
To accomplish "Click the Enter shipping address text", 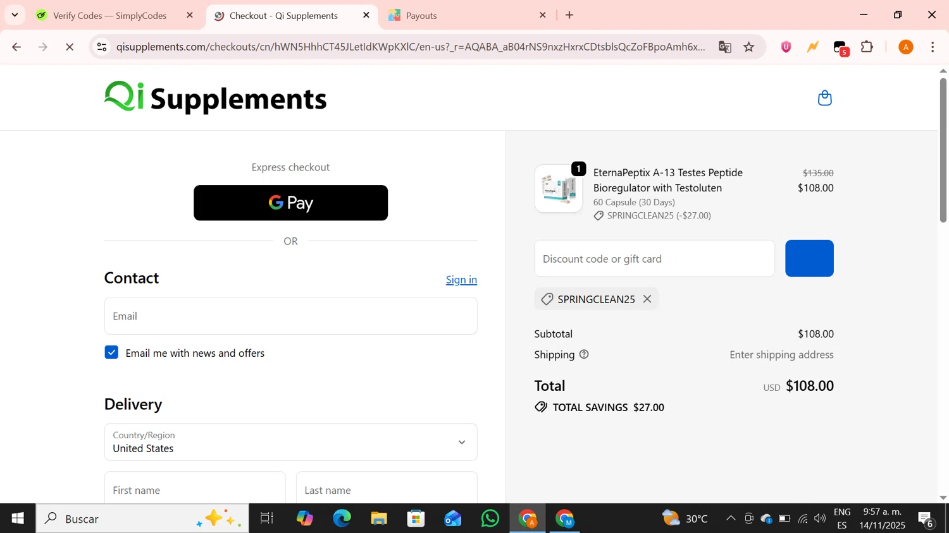I will coord(781,354).
